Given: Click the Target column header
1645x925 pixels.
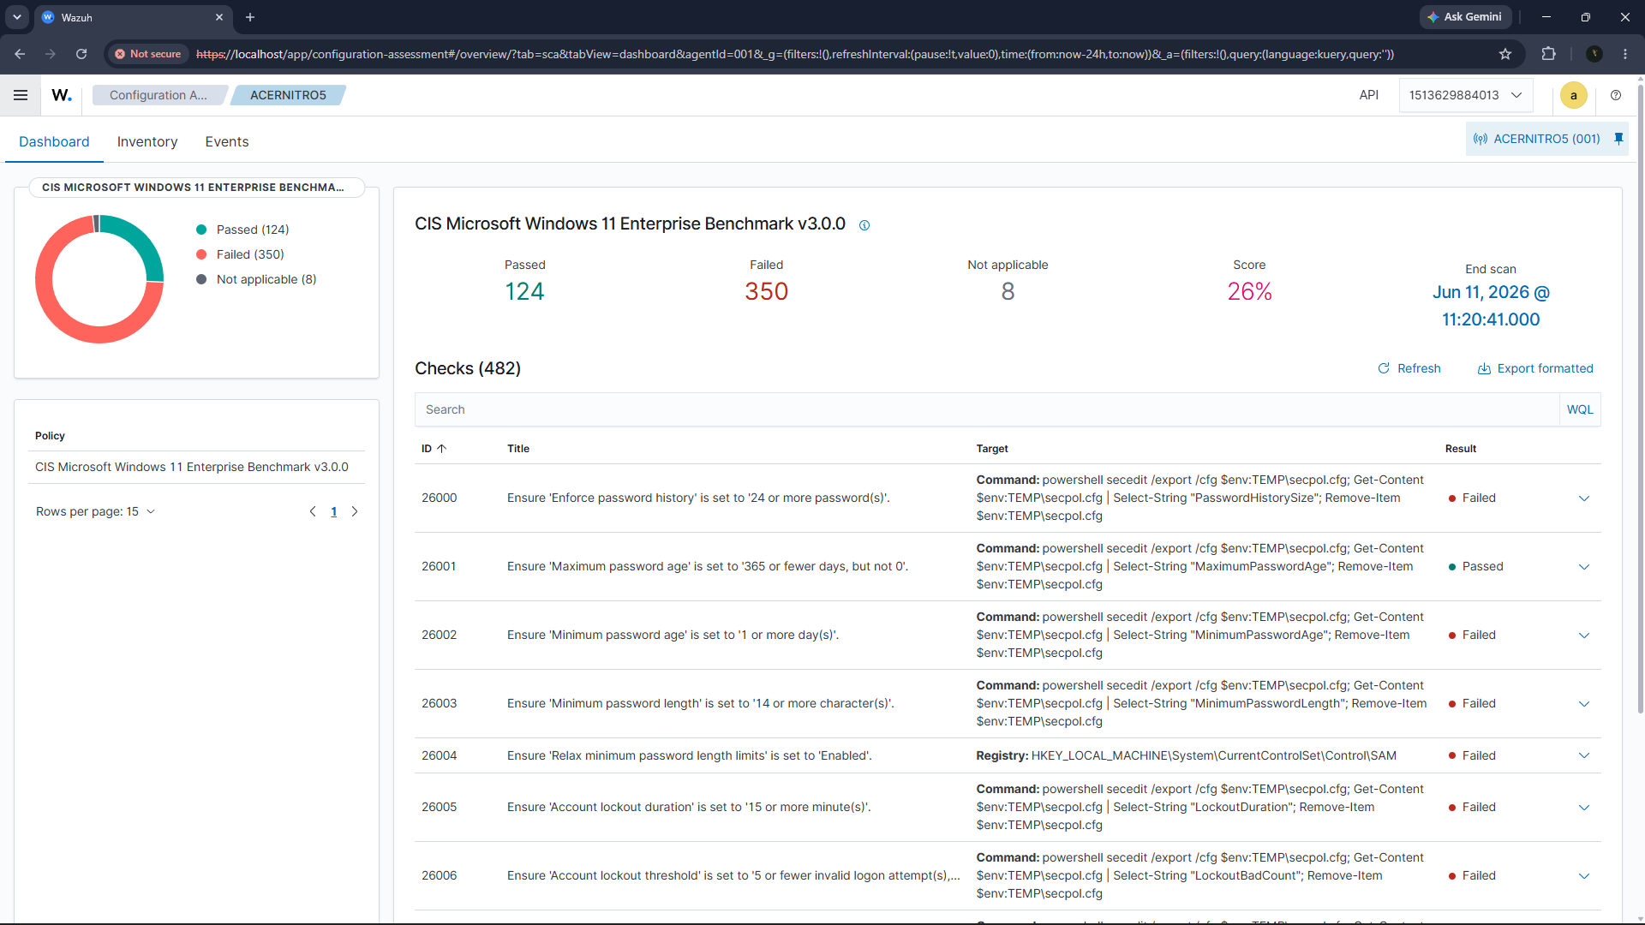Looking at the screenshot, I should [992, 449].
